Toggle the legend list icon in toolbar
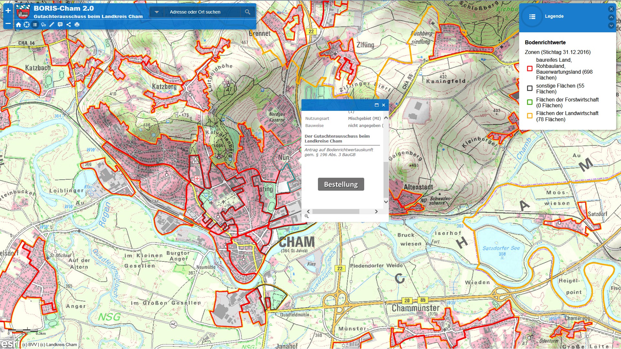The height and width of the screenshot is (349, 621). [35, 25]
